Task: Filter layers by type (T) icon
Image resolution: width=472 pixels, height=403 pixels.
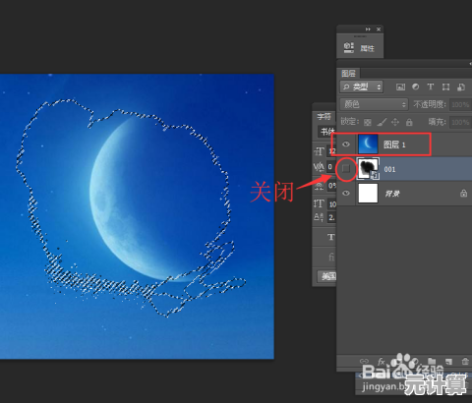Action: pos(431,86)
